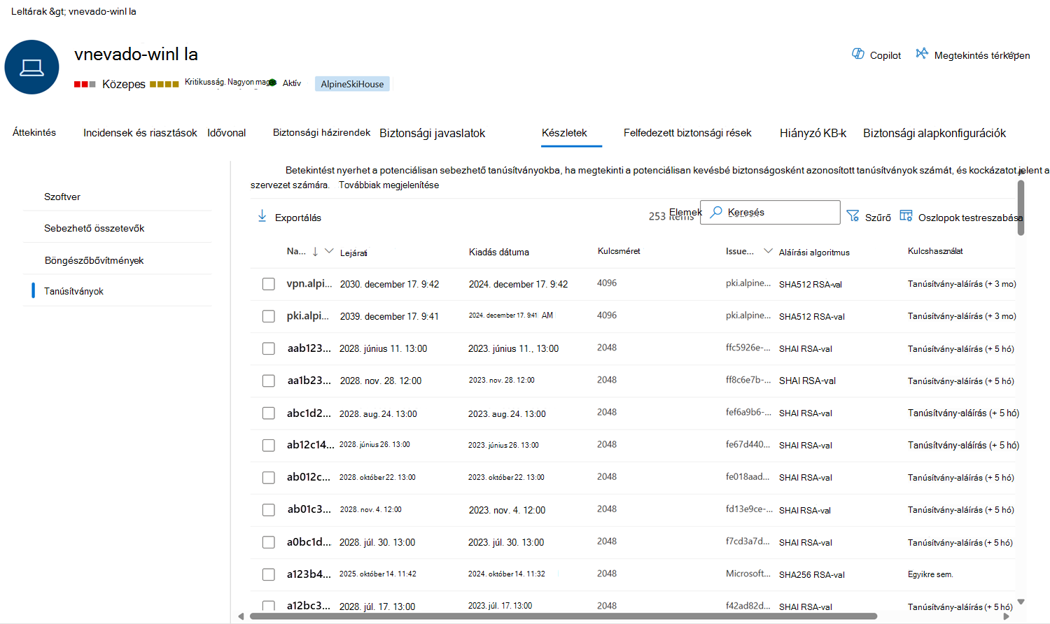Click the issuer cell ffc5926e-...

point(748,347)
